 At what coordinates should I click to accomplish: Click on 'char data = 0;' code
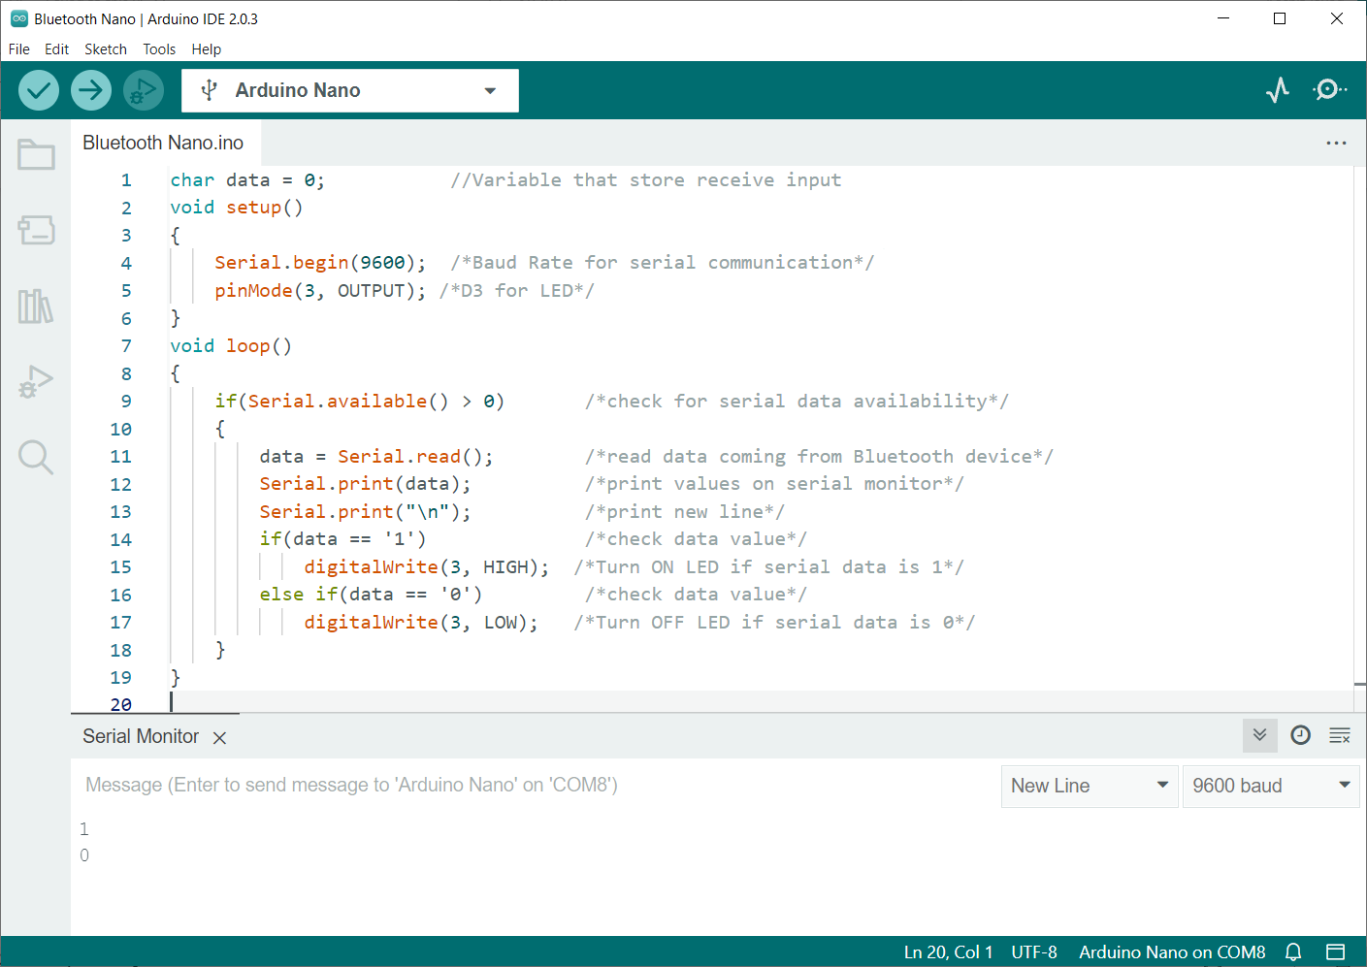coord(247,180)
